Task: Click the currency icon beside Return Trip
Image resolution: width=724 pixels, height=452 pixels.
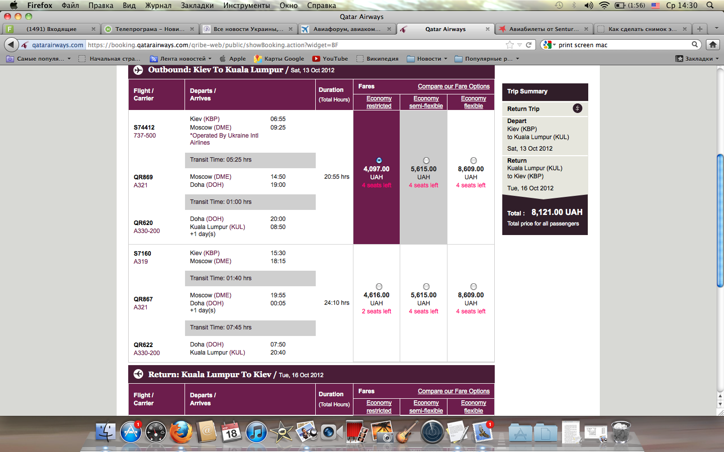Action: 577,108
